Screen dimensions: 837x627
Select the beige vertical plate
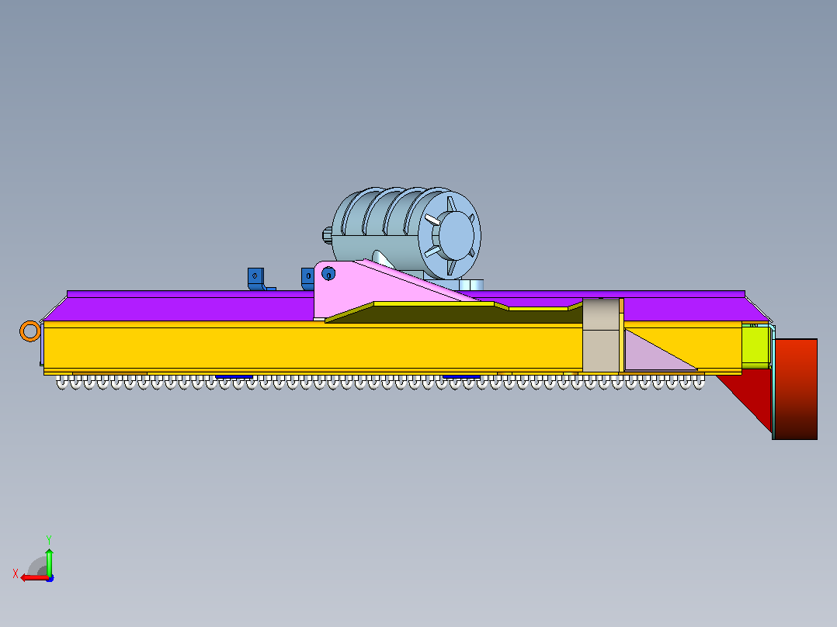pyautogui.click(x=600, y=335)
